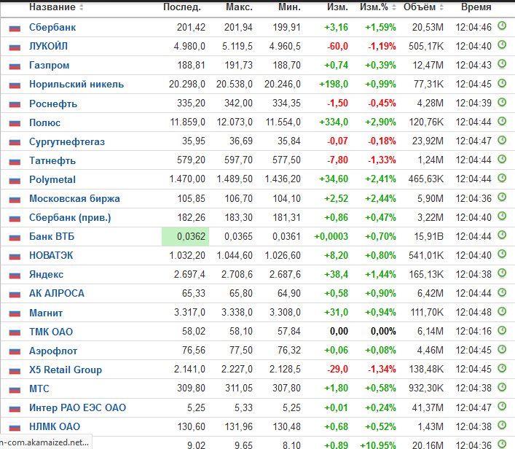This screenshot has height=449, width=515.
Task: Click the Мин. column header
Action: coord(289,7)
